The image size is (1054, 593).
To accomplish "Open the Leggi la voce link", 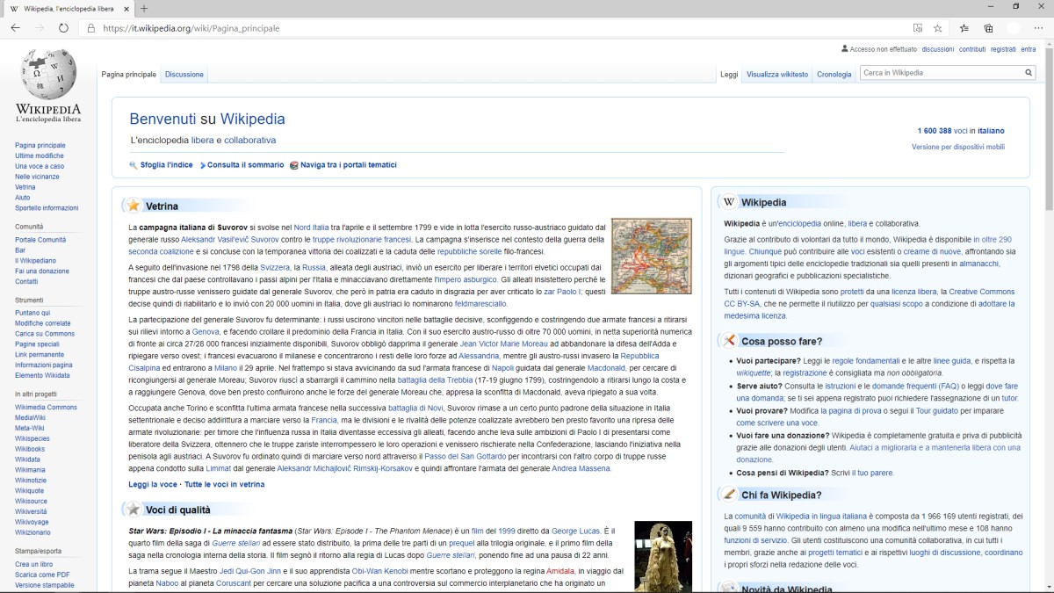I will [x=153, y=484].
